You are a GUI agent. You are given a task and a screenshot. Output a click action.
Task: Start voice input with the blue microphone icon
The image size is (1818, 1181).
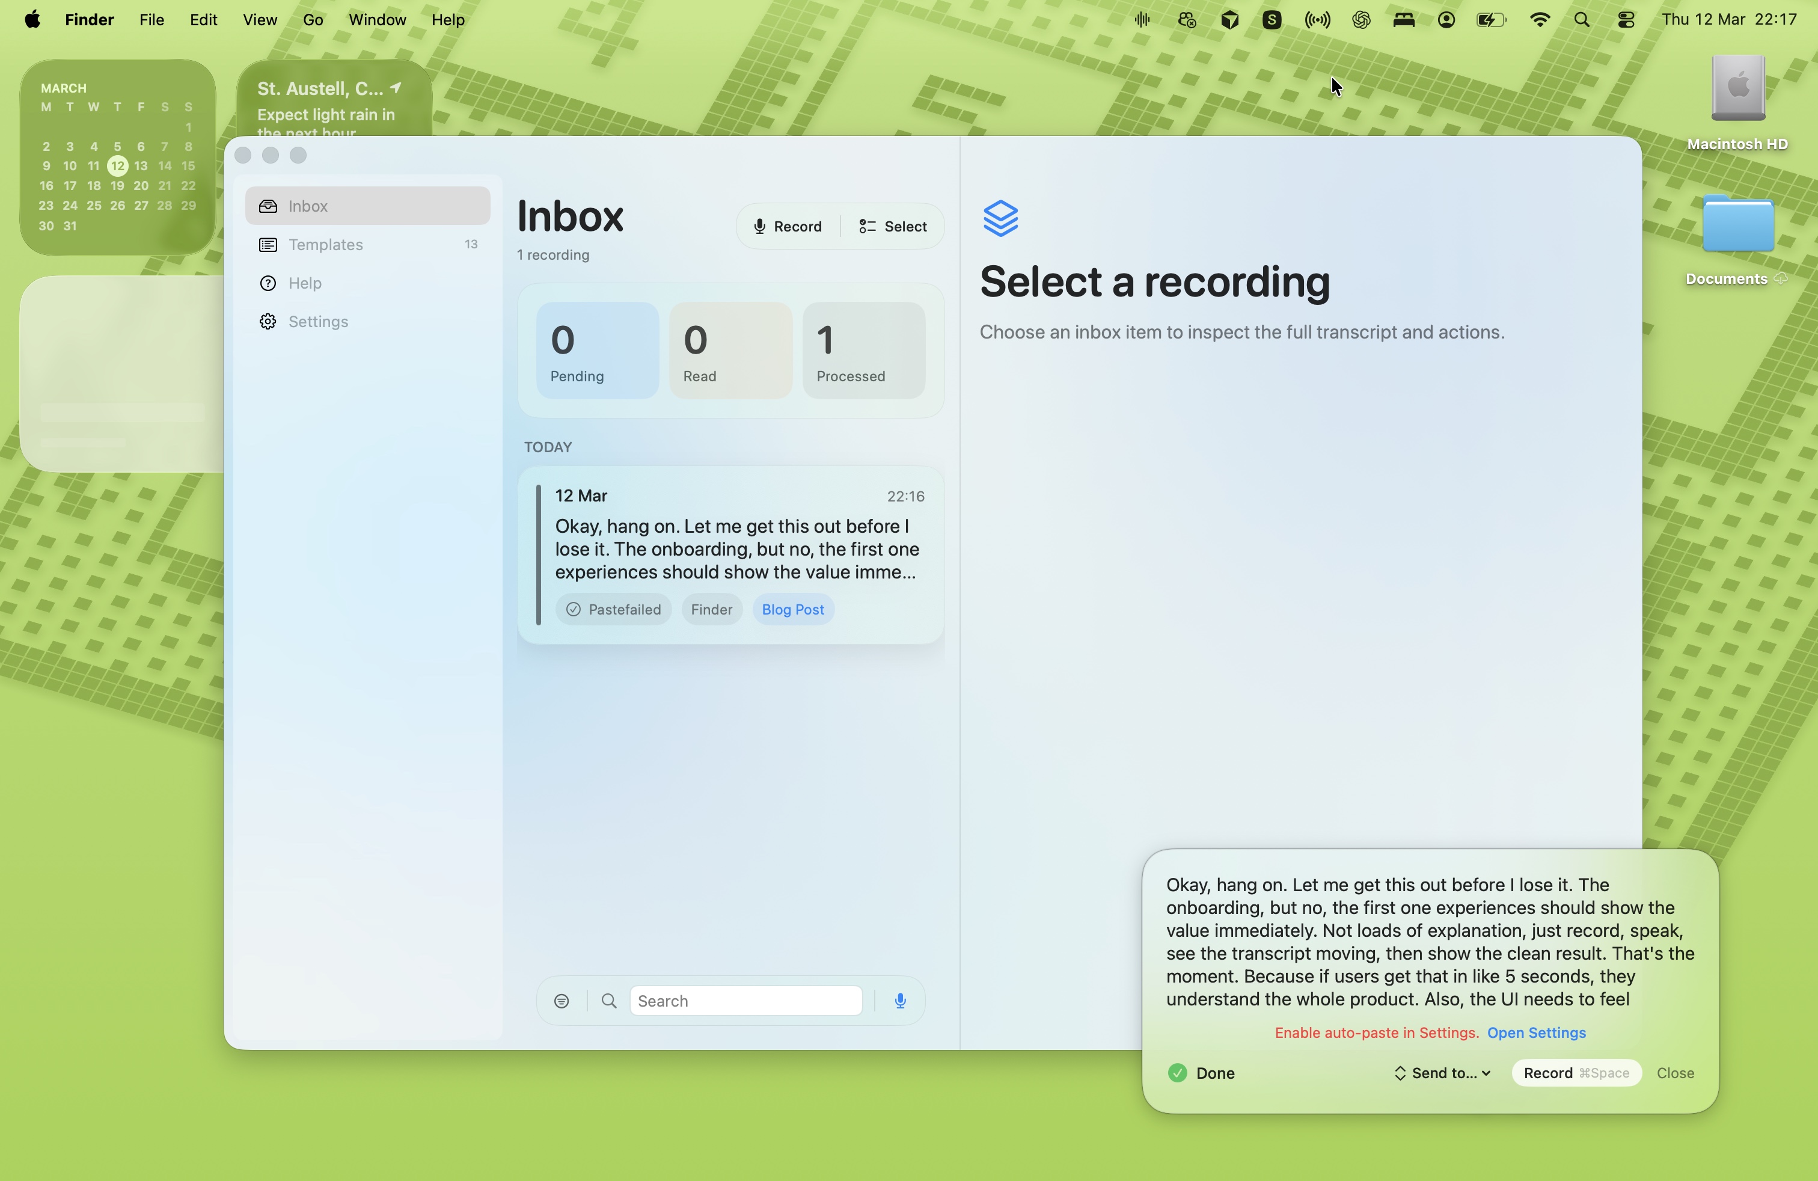tap(901, 1000)
